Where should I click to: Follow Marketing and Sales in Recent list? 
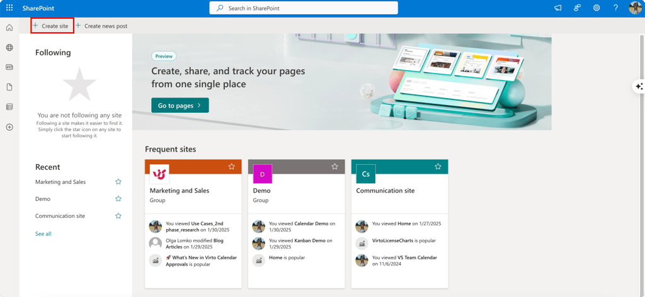coord(118,182)
